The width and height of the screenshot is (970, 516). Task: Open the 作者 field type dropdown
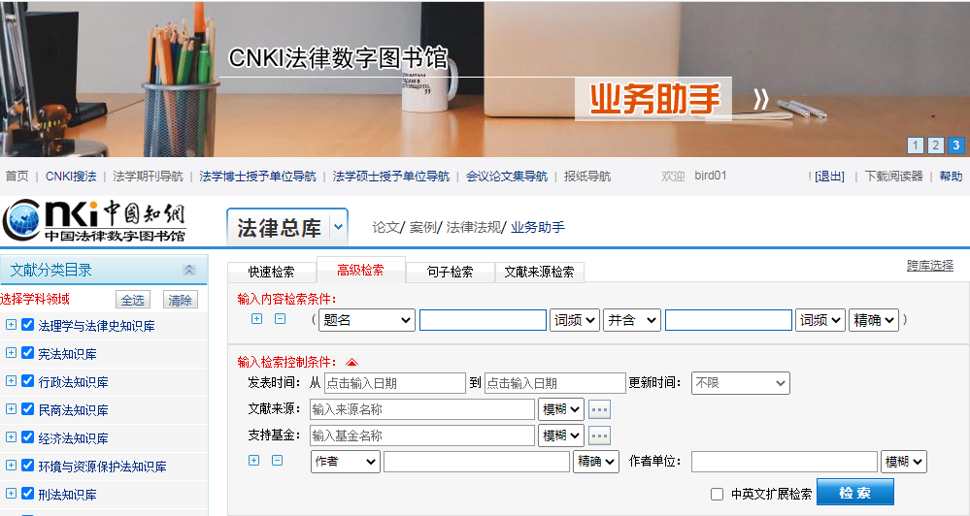(x=346, y=462)
